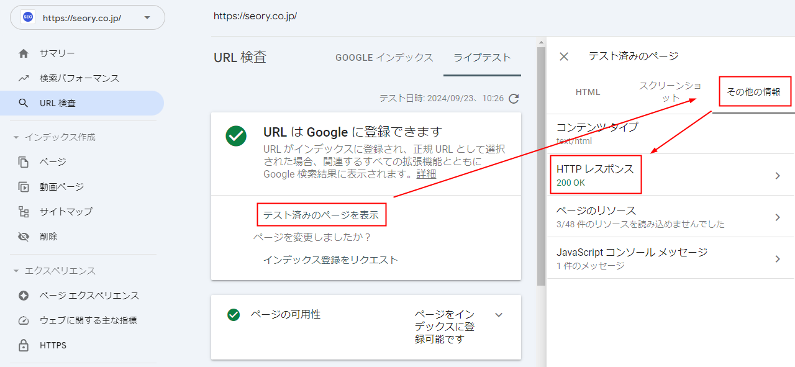This screenshot has height=367, width=795.
Task: Click the trend chart icon for 検索パフォーマンス
Action: coord(24,78)
